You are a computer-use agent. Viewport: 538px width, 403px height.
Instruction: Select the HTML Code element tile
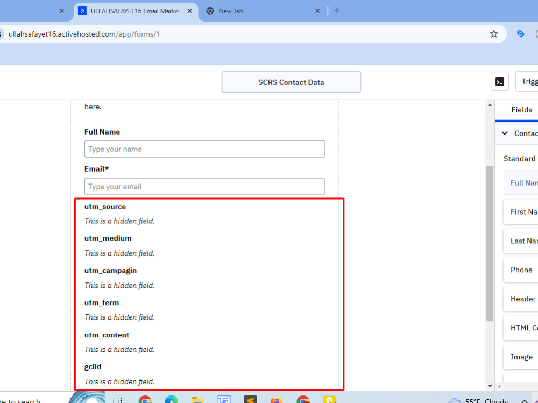[521, 328]
